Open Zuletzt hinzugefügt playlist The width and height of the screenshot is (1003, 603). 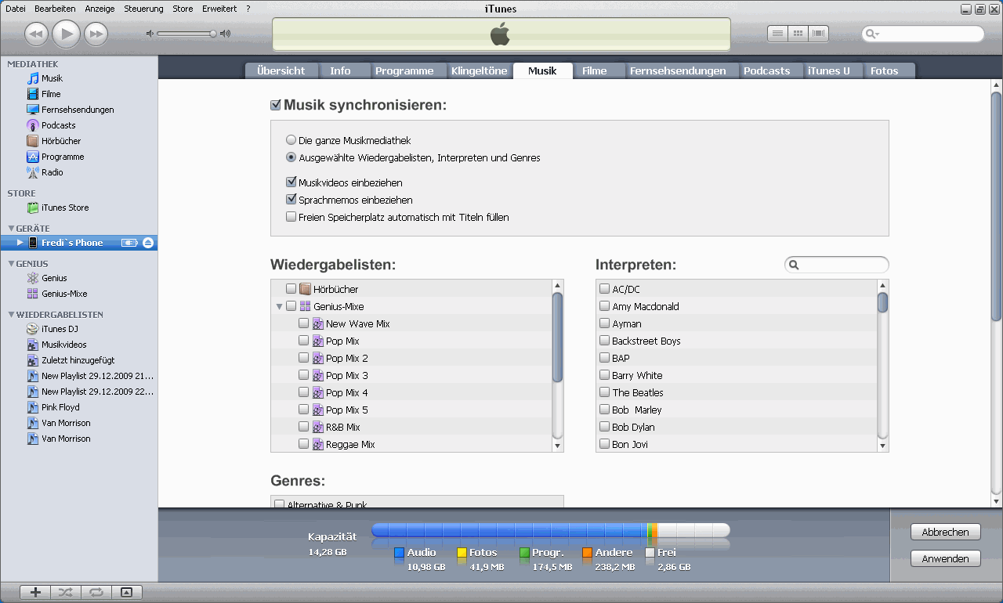[x=78, y=360]
